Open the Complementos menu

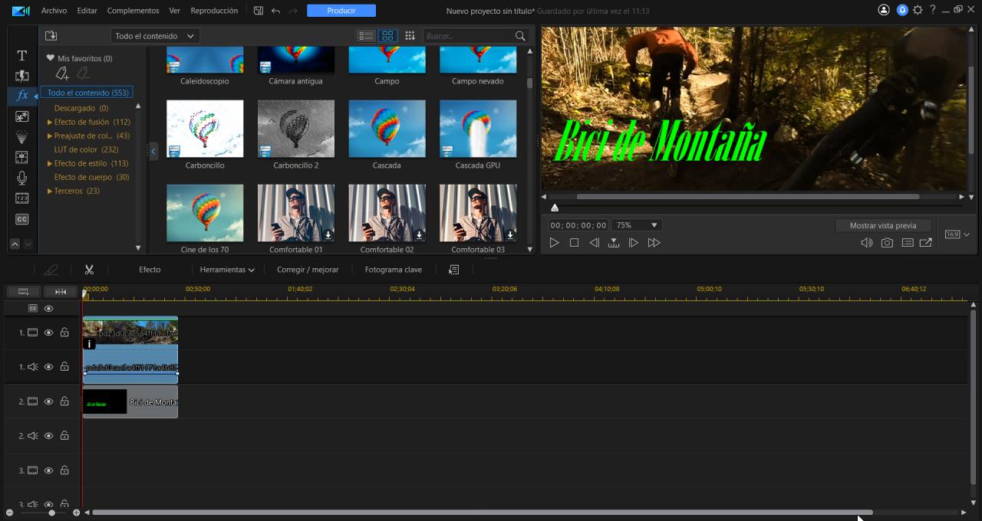(x=133, y=11)
